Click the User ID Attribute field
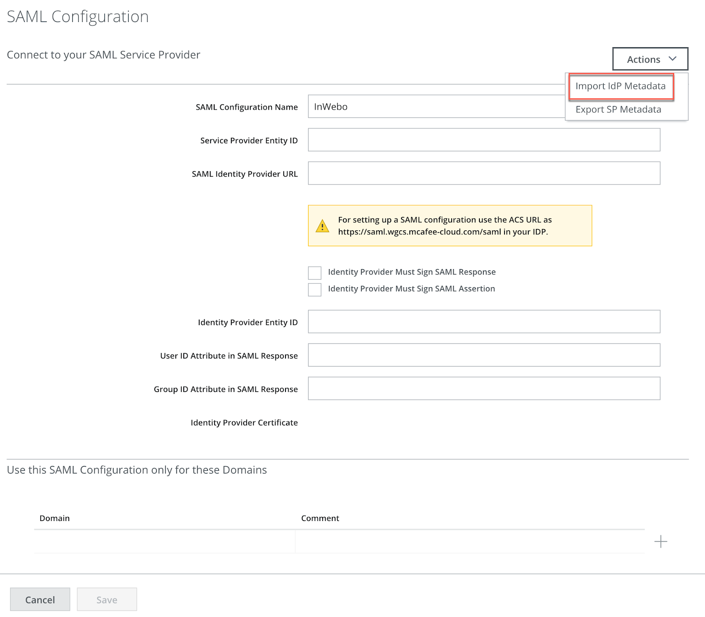The image size is (705, 617). coord(483,355)
